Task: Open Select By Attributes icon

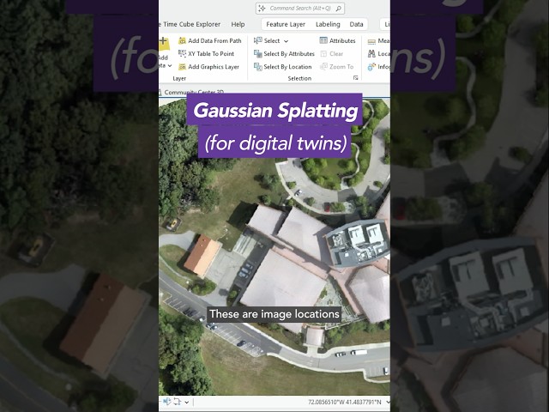Action: coord(258,53)
